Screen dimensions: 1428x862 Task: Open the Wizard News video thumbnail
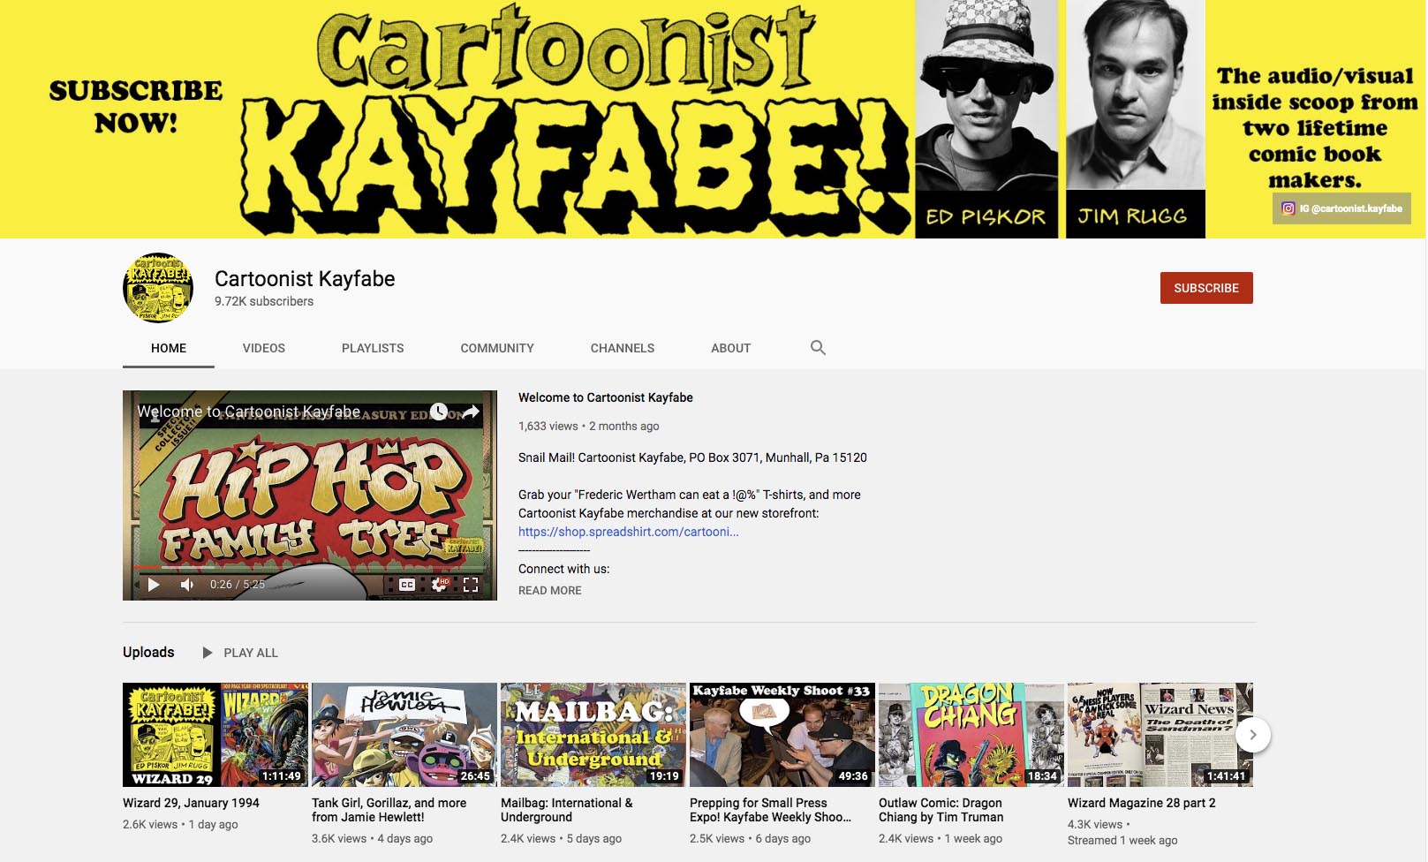click(1160, 735)
